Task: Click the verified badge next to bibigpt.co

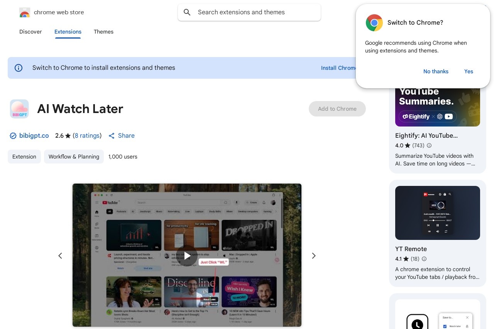Action: (13, 136)
